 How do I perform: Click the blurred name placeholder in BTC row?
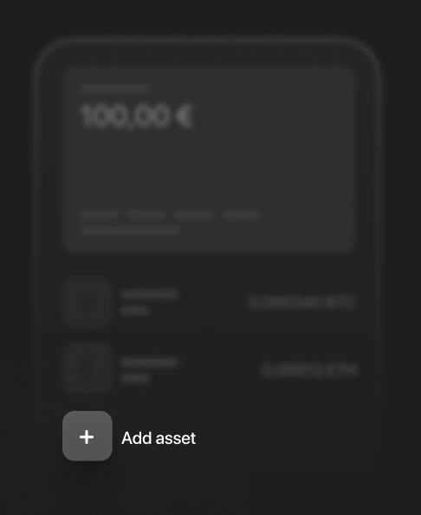click(150, 294)
